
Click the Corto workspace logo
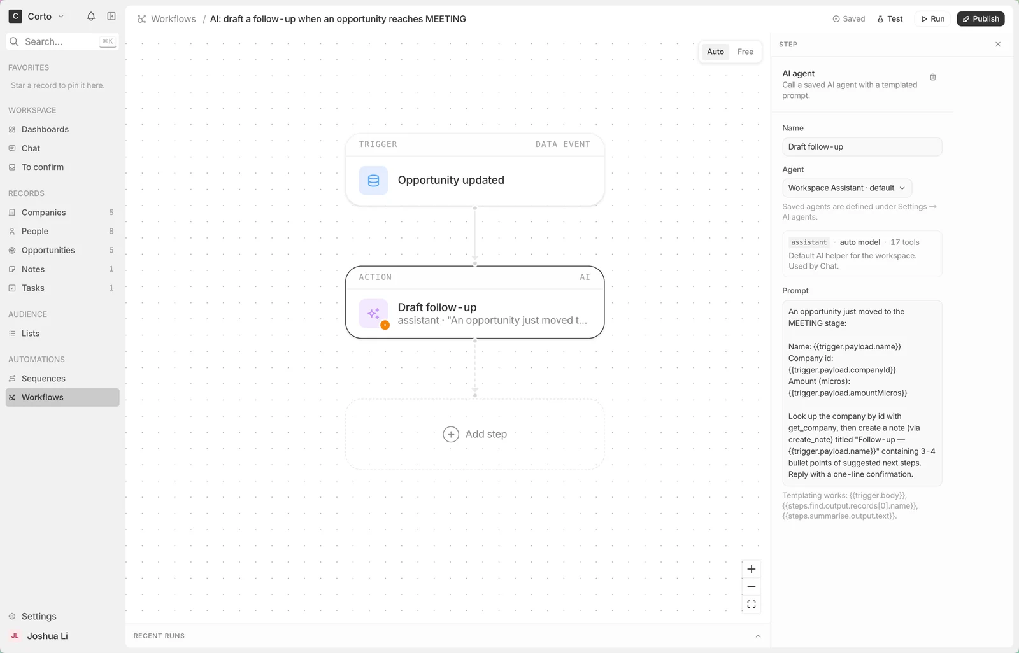(15, 17)
